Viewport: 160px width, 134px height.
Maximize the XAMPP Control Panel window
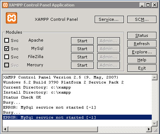(148, 5)
